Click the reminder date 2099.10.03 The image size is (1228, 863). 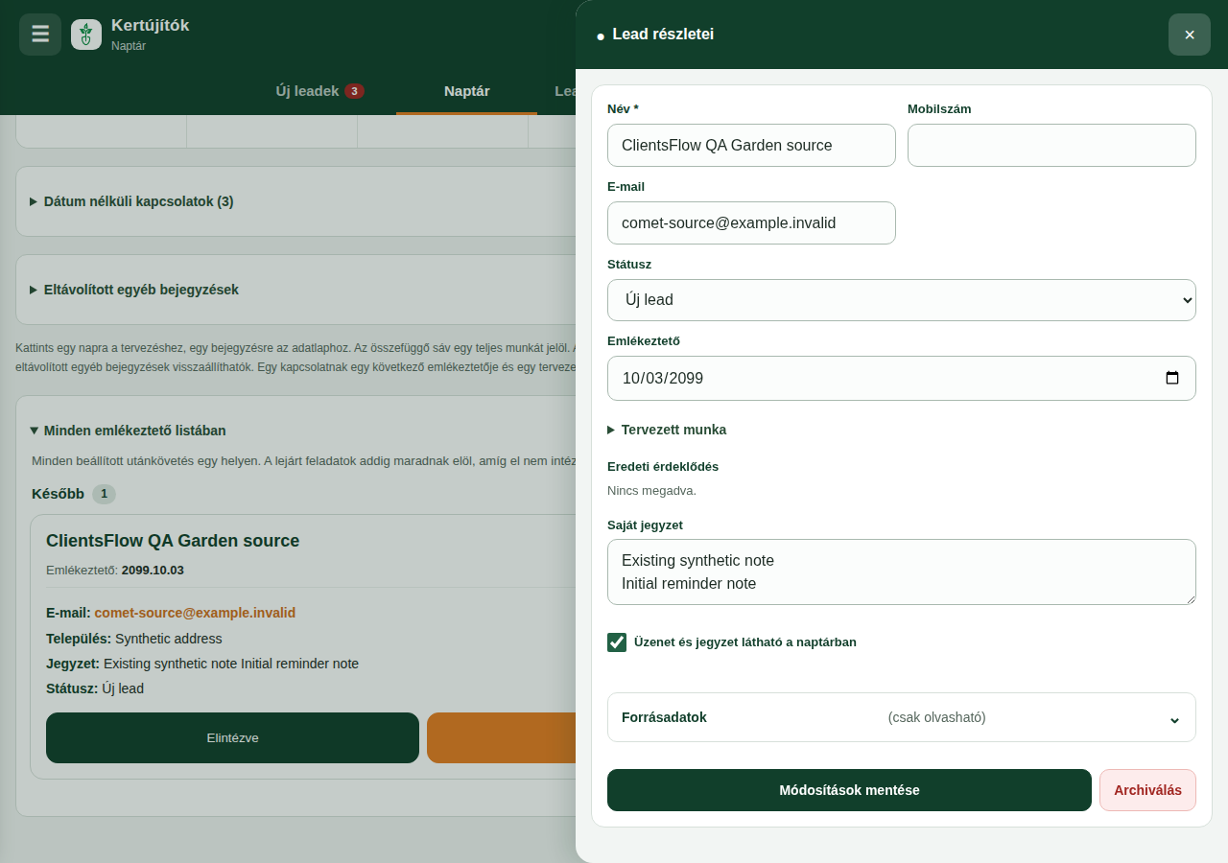pos(153,571)
